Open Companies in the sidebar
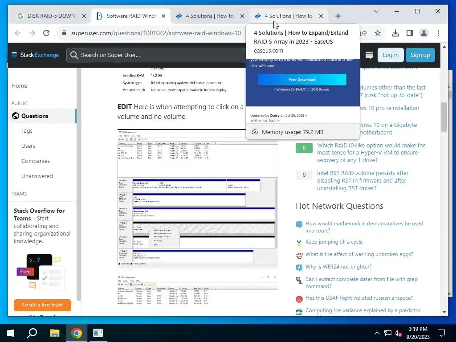This screenshot has width=456, height=342. point(36,161)
